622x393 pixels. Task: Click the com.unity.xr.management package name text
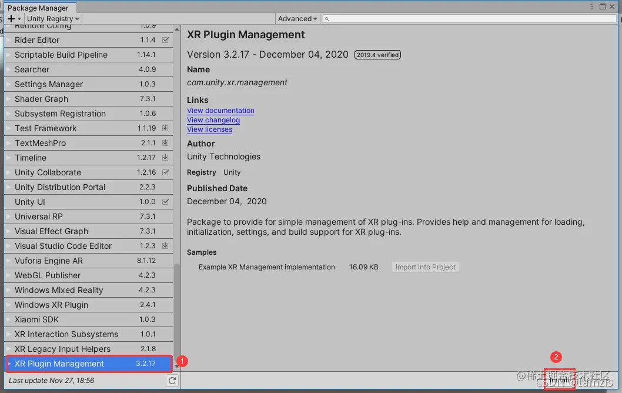pyautogui.click(x=237, y=82)
